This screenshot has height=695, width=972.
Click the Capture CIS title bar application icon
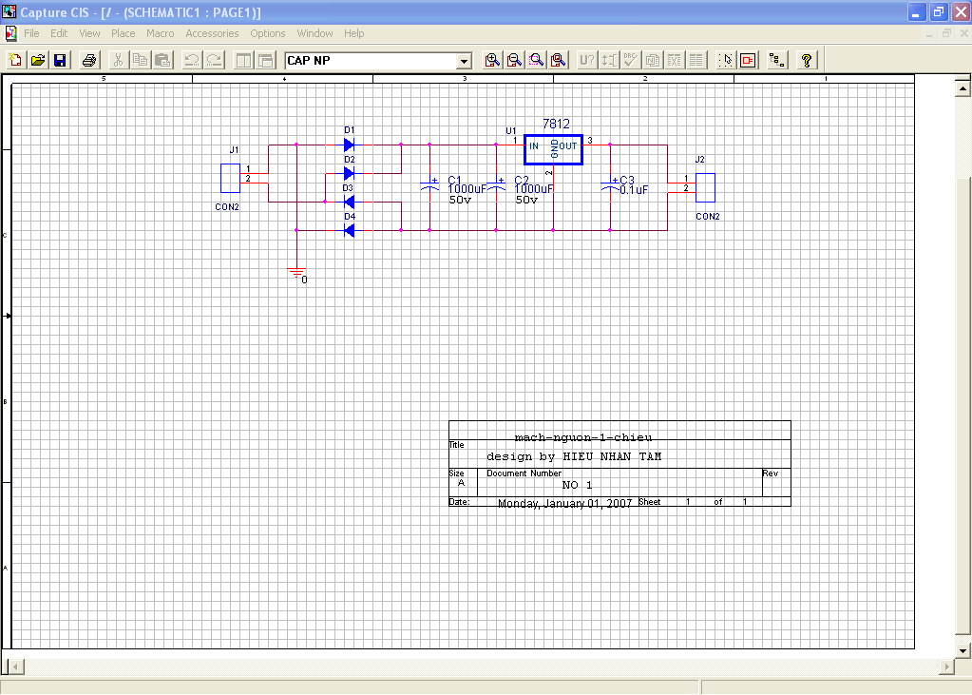10,11
